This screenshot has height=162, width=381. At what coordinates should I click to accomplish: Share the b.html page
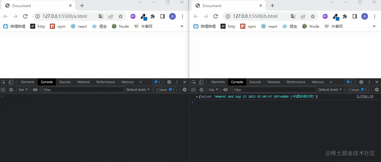[303, 16]
